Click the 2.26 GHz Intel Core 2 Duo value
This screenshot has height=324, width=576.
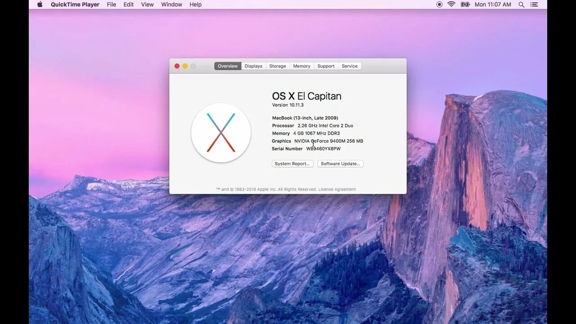325,126
